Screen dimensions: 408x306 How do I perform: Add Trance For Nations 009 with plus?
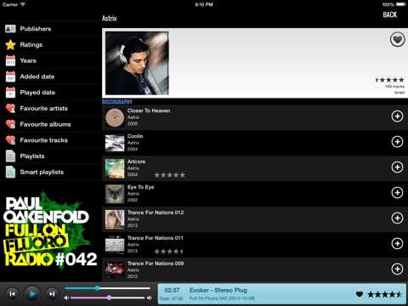click(x=397, y=269)
